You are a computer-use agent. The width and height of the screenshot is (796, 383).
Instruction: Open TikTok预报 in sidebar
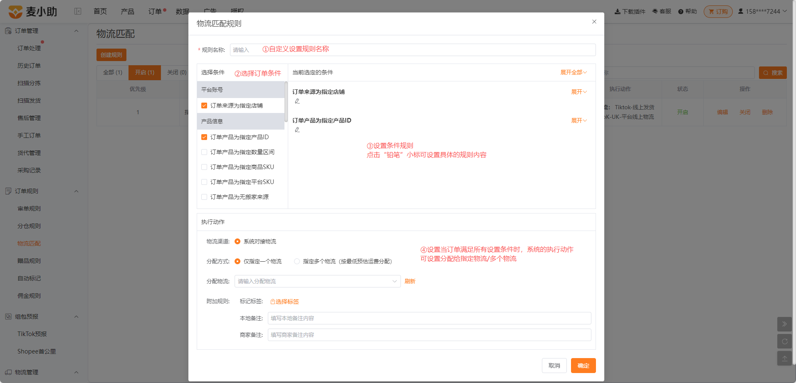32,334
